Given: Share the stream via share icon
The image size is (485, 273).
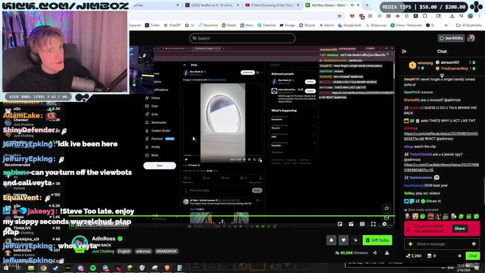Looking at the screenshot, I should coord(375,253).
